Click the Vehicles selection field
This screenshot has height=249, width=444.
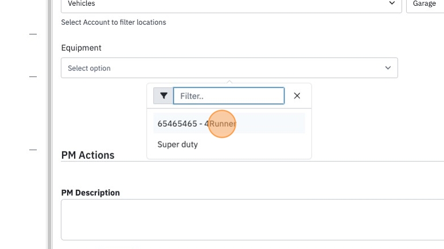pos(231,4)
